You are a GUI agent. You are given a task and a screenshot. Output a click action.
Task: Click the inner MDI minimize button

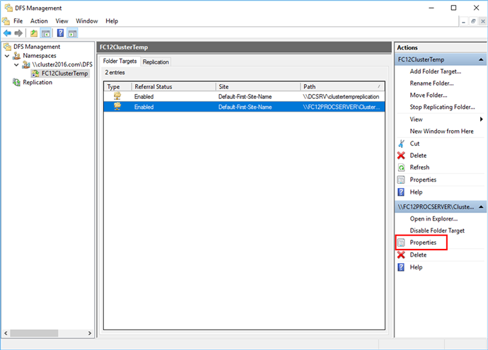(x=464, y=21)
